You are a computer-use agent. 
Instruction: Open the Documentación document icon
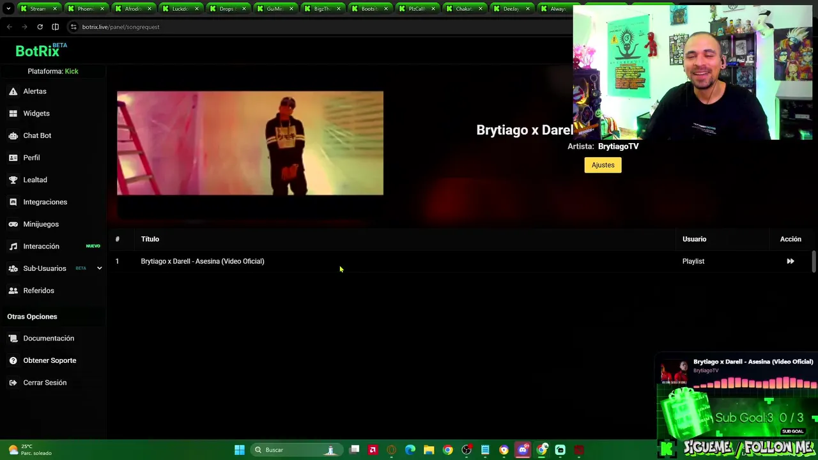pyautogui.click(x=13, y=339)
